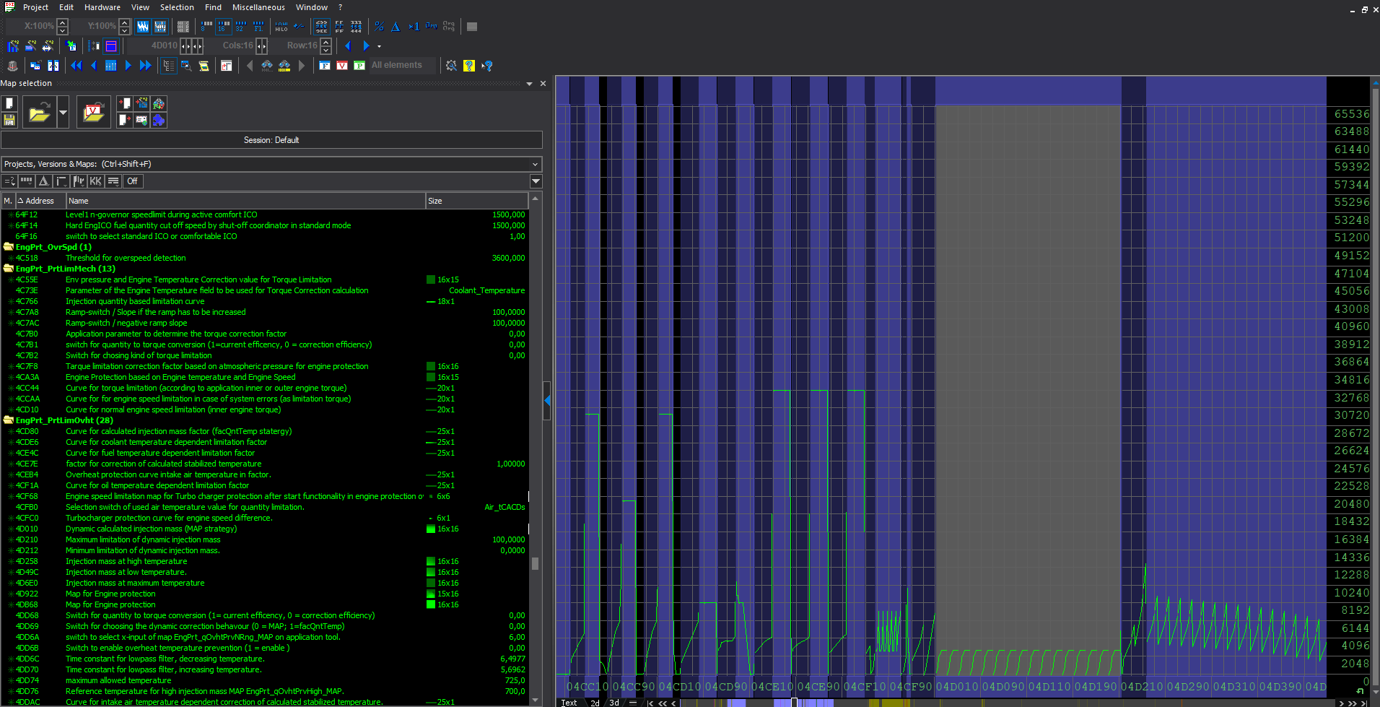Click the fast rewind double-arrow icon

pyautogui.click(x=76, y=66)
